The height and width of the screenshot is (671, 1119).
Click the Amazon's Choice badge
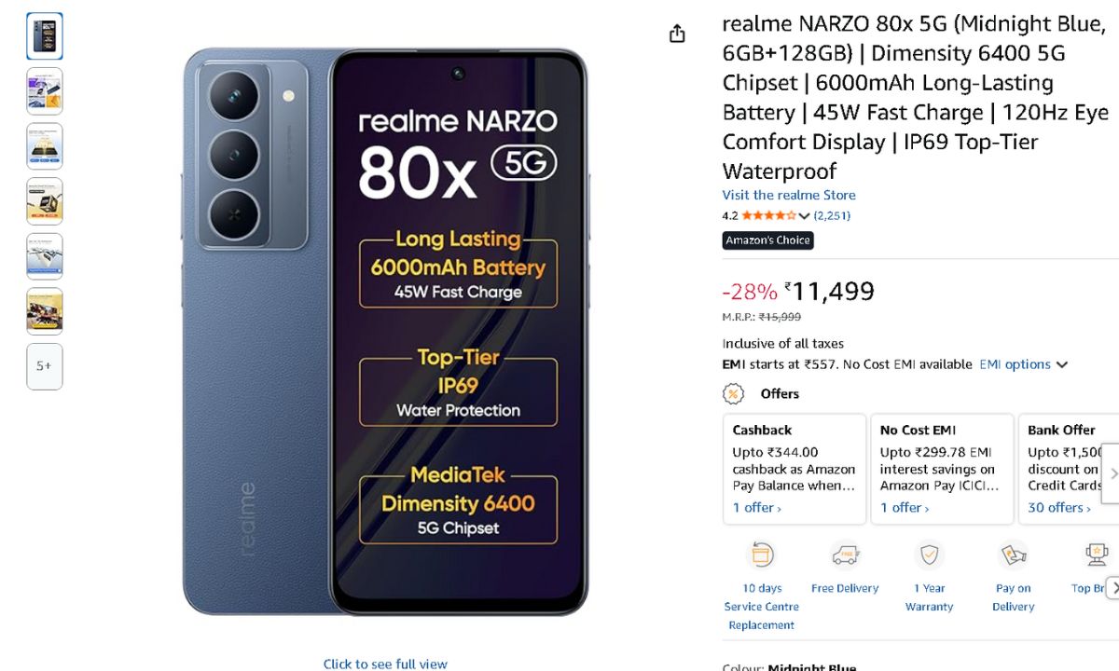coord(768,240)
